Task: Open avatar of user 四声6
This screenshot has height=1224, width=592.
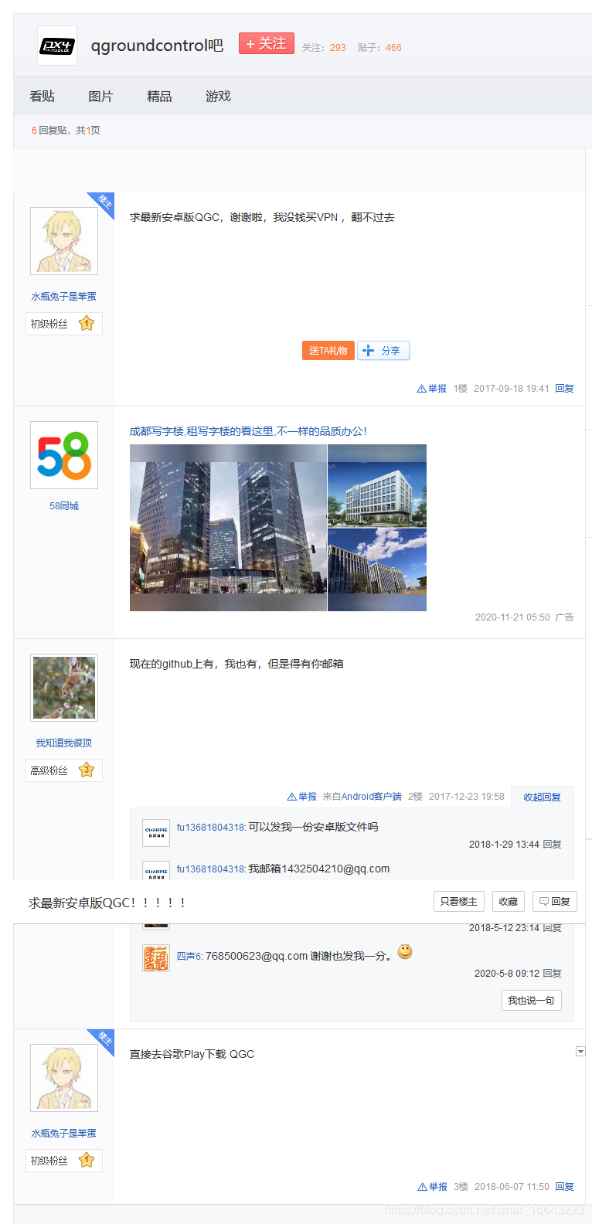Action: 156,958
